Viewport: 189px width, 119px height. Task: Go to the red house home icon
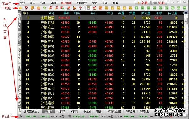[26, 8]
